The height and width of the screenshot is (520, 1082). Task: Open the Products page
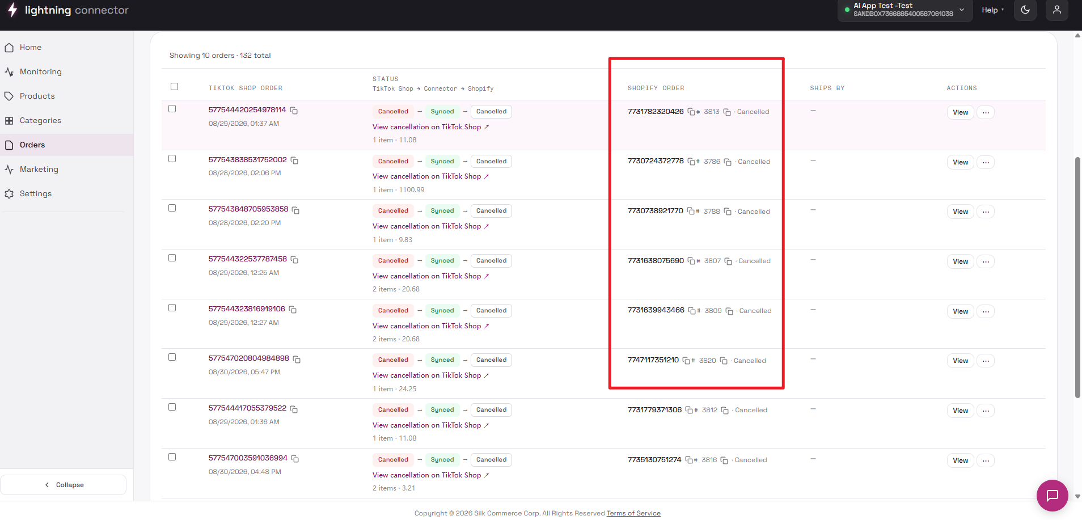pyautogui.click(x=67, y=96)
